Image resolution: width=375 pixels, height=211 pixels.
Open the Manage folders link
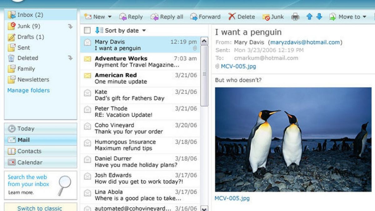[28, 90]
